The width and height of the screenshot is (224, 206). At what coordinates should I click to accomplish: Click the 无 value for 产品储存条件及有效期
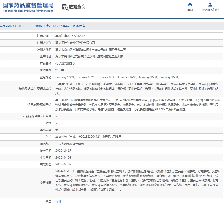(x=57, y=116)
